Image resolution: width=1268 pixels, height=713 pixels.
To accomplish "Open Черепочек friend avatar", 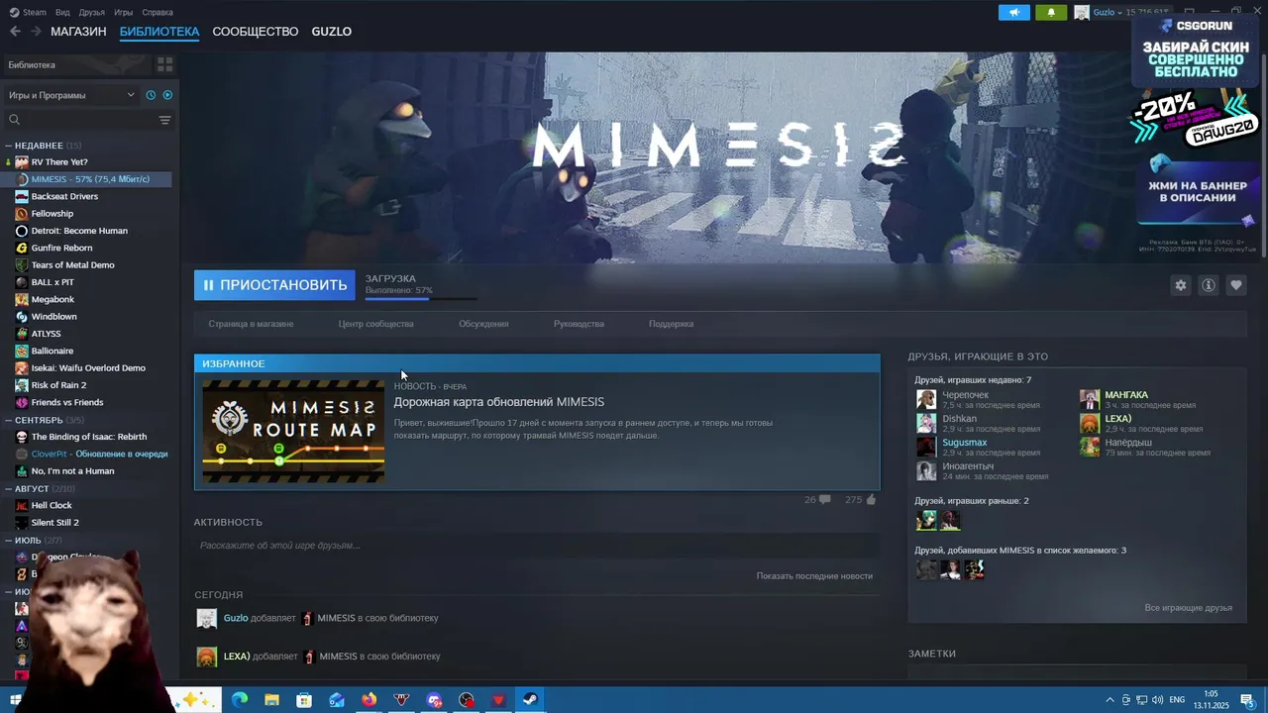I will [x=926, y=399].
